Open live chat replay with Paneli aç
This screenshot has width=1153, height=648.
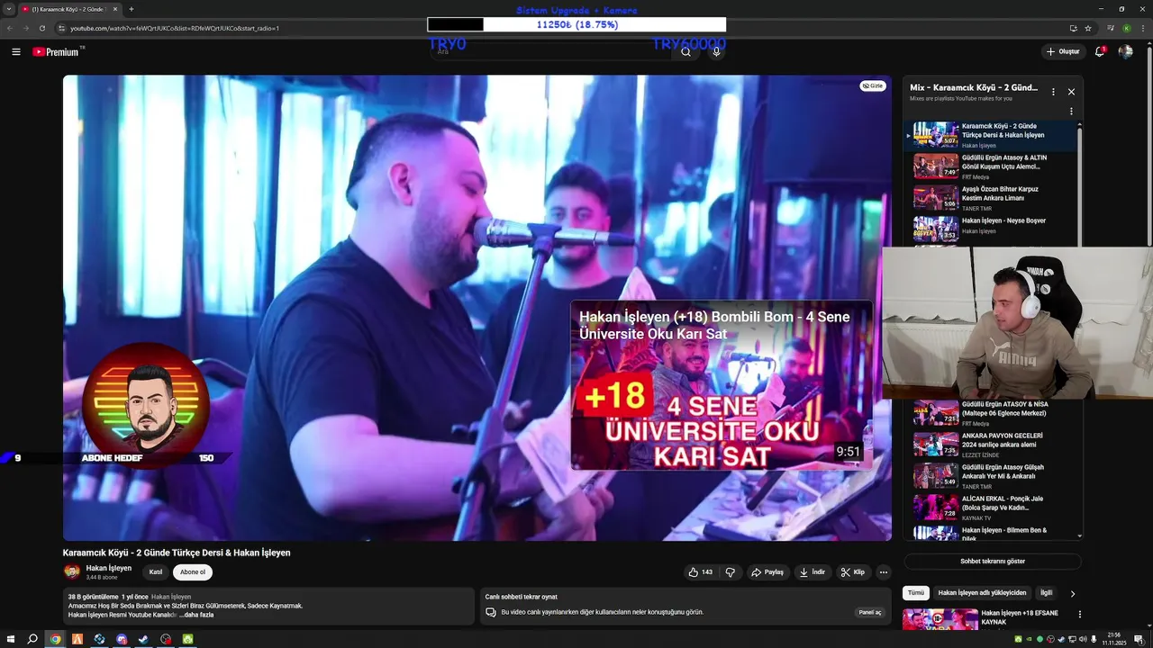870,612
